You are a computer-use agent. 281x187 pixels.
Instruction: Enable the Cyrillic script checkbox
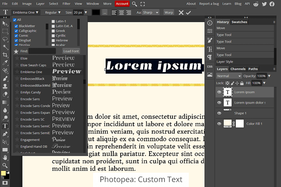click(53, 36)
